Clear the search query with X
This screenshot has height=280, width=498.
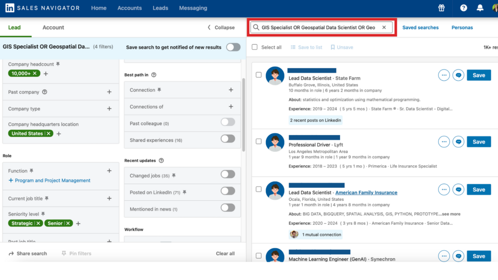(x=384, y=27)
